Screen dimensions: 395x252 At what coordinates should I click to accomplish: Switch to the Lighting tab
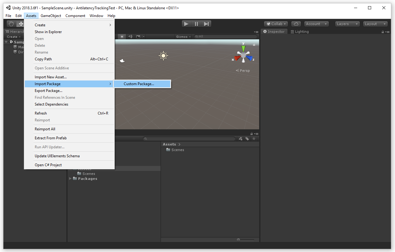pyautogui.click(x=300, y=32)
